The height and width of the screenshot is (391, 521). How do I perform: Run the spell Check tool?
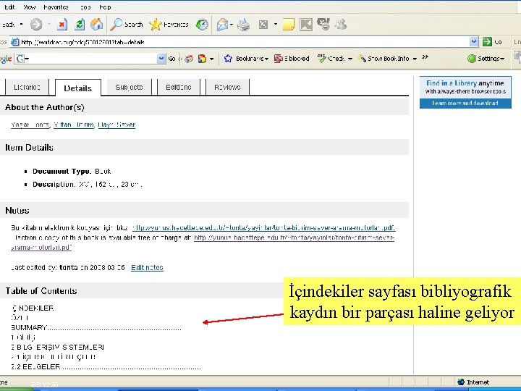[331, 59]
